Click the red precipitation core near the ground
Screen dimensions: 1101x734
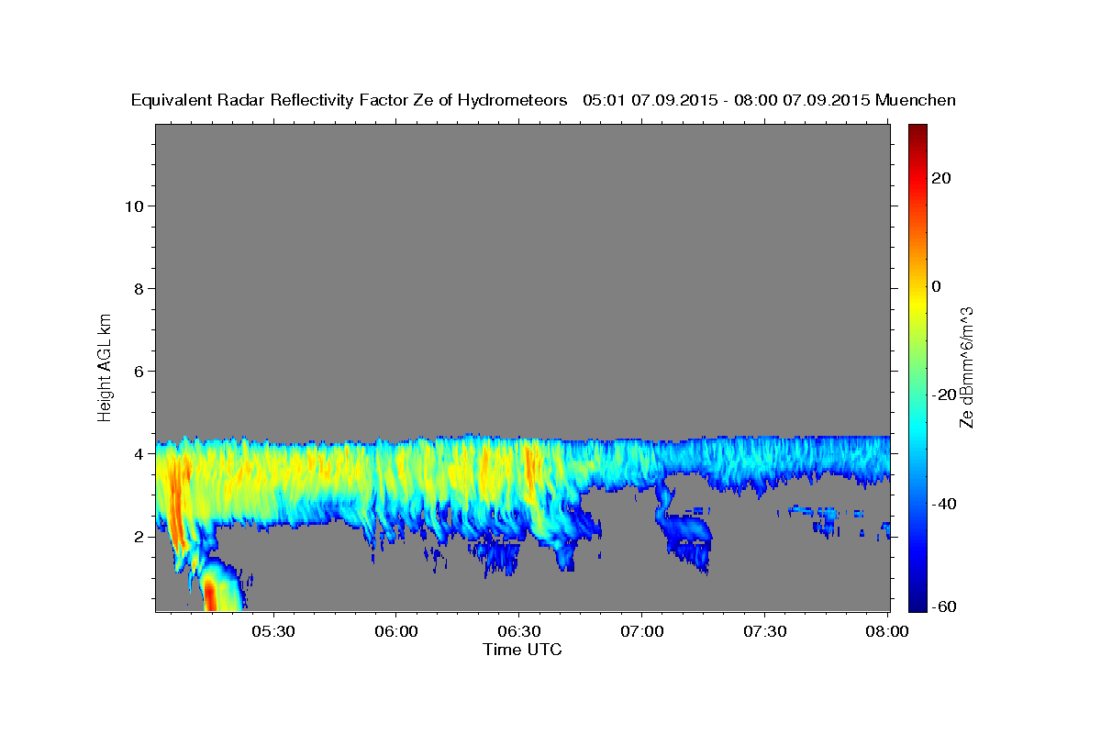210,595
